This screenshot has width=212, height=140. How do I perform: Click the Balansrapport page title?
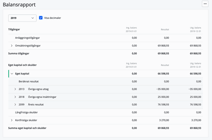click(x=19, y=5)
